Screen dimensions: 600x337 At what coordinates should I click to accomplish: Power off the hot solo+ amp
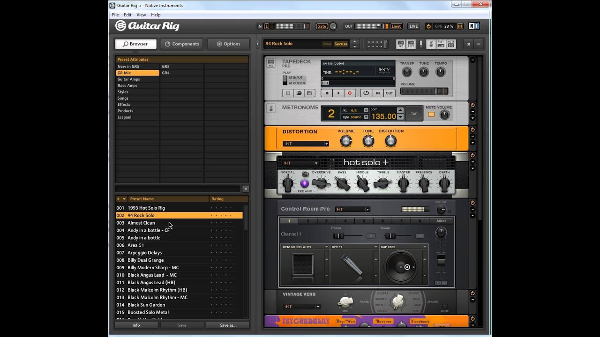[x=472, y=155]
